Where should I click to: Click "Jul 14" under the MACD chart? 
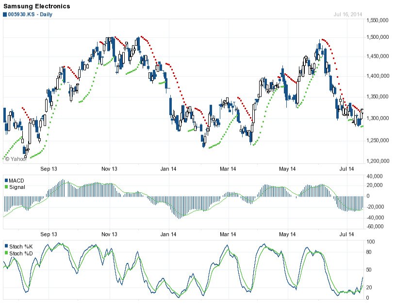click(346, 234)
